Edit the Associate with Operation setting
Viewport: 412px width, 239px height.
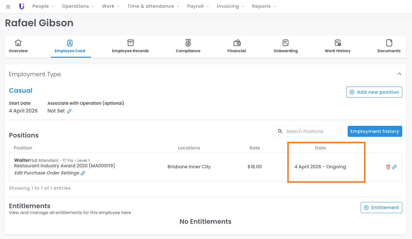point(69,111)
